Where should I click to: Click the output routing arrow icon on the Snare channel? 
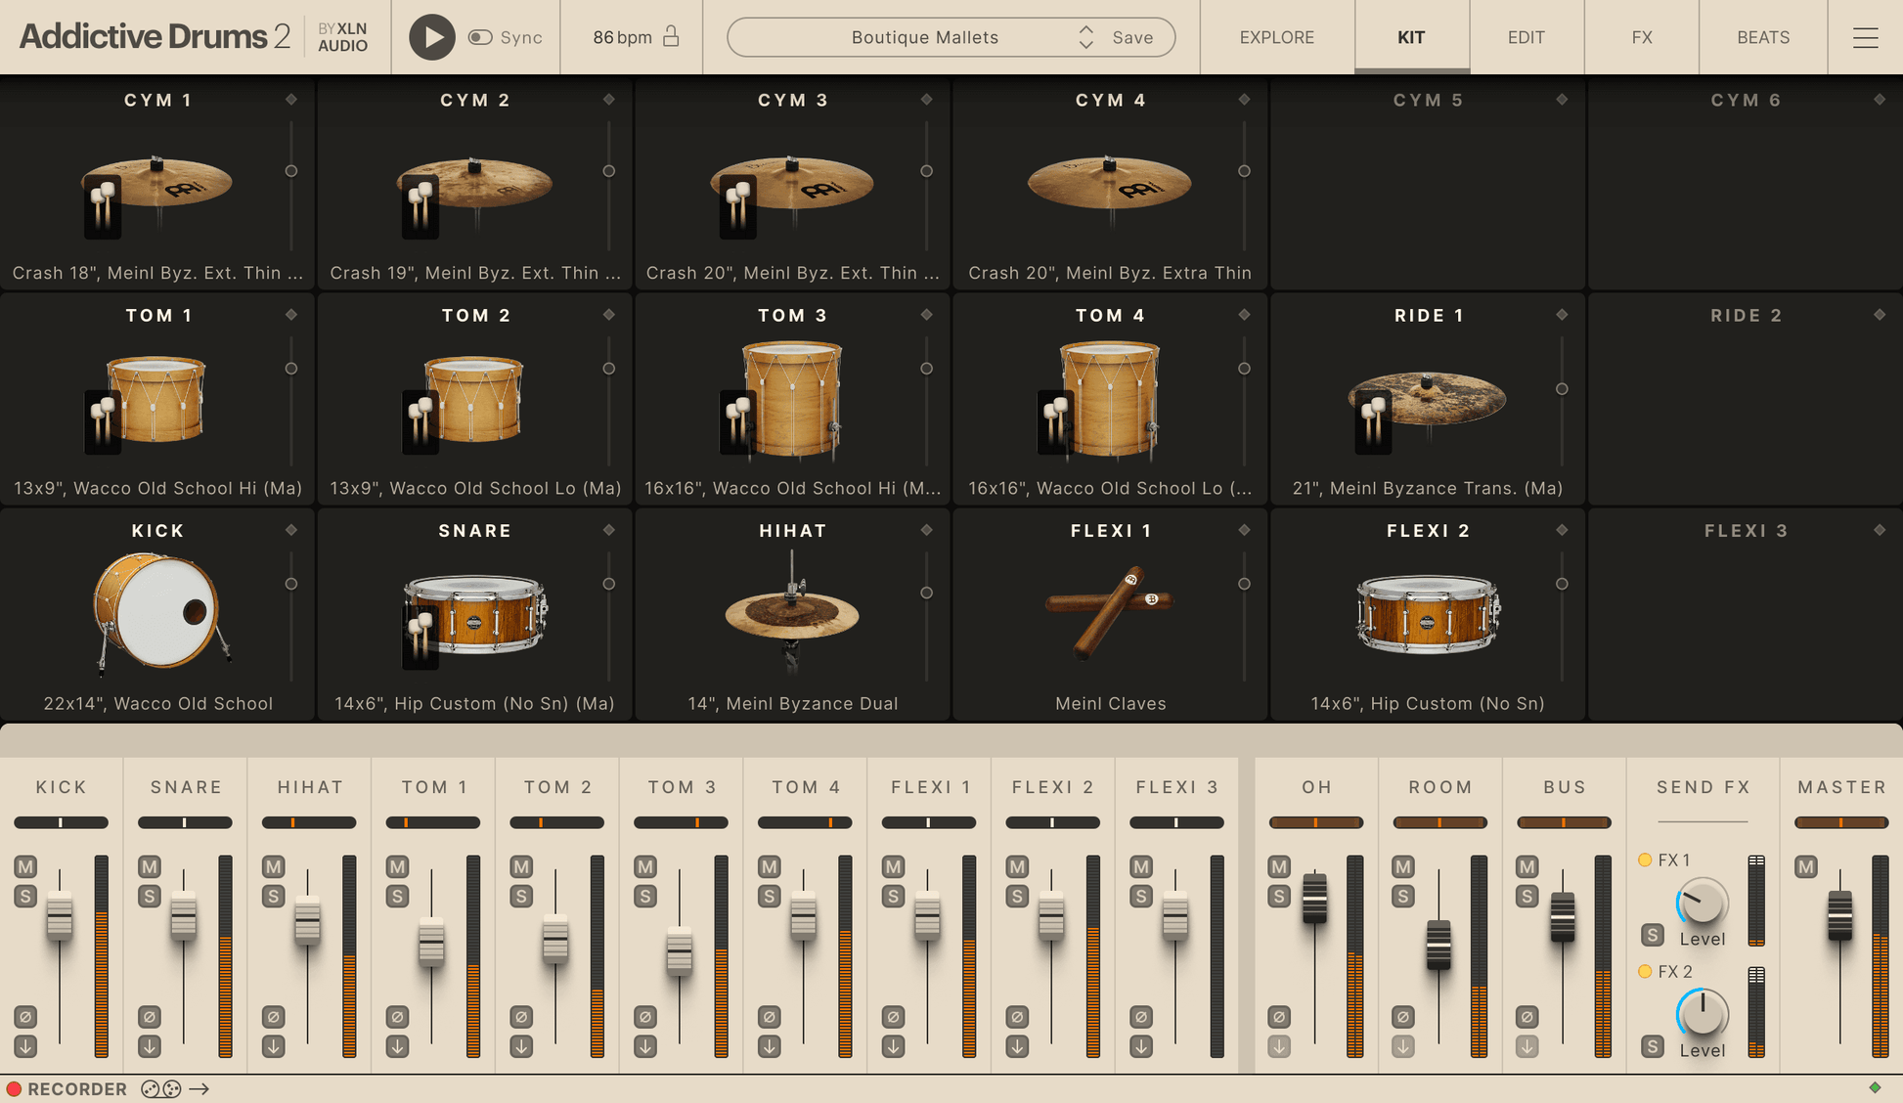click(149, 1045)
